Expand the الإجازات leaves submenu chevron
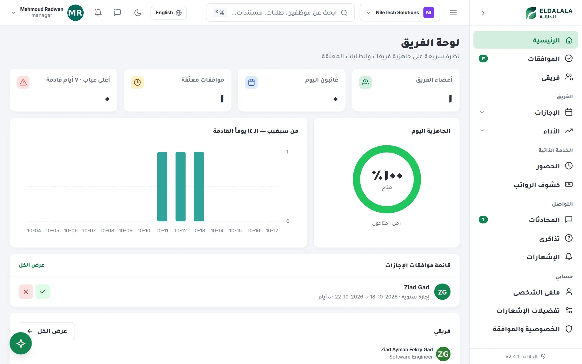This screenshot has height=364, width=582. [482, 112]
